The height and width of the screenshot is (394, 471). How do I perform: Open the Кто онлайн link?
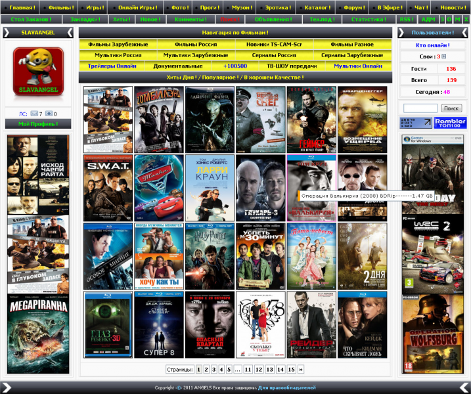[x=432, y=45]
